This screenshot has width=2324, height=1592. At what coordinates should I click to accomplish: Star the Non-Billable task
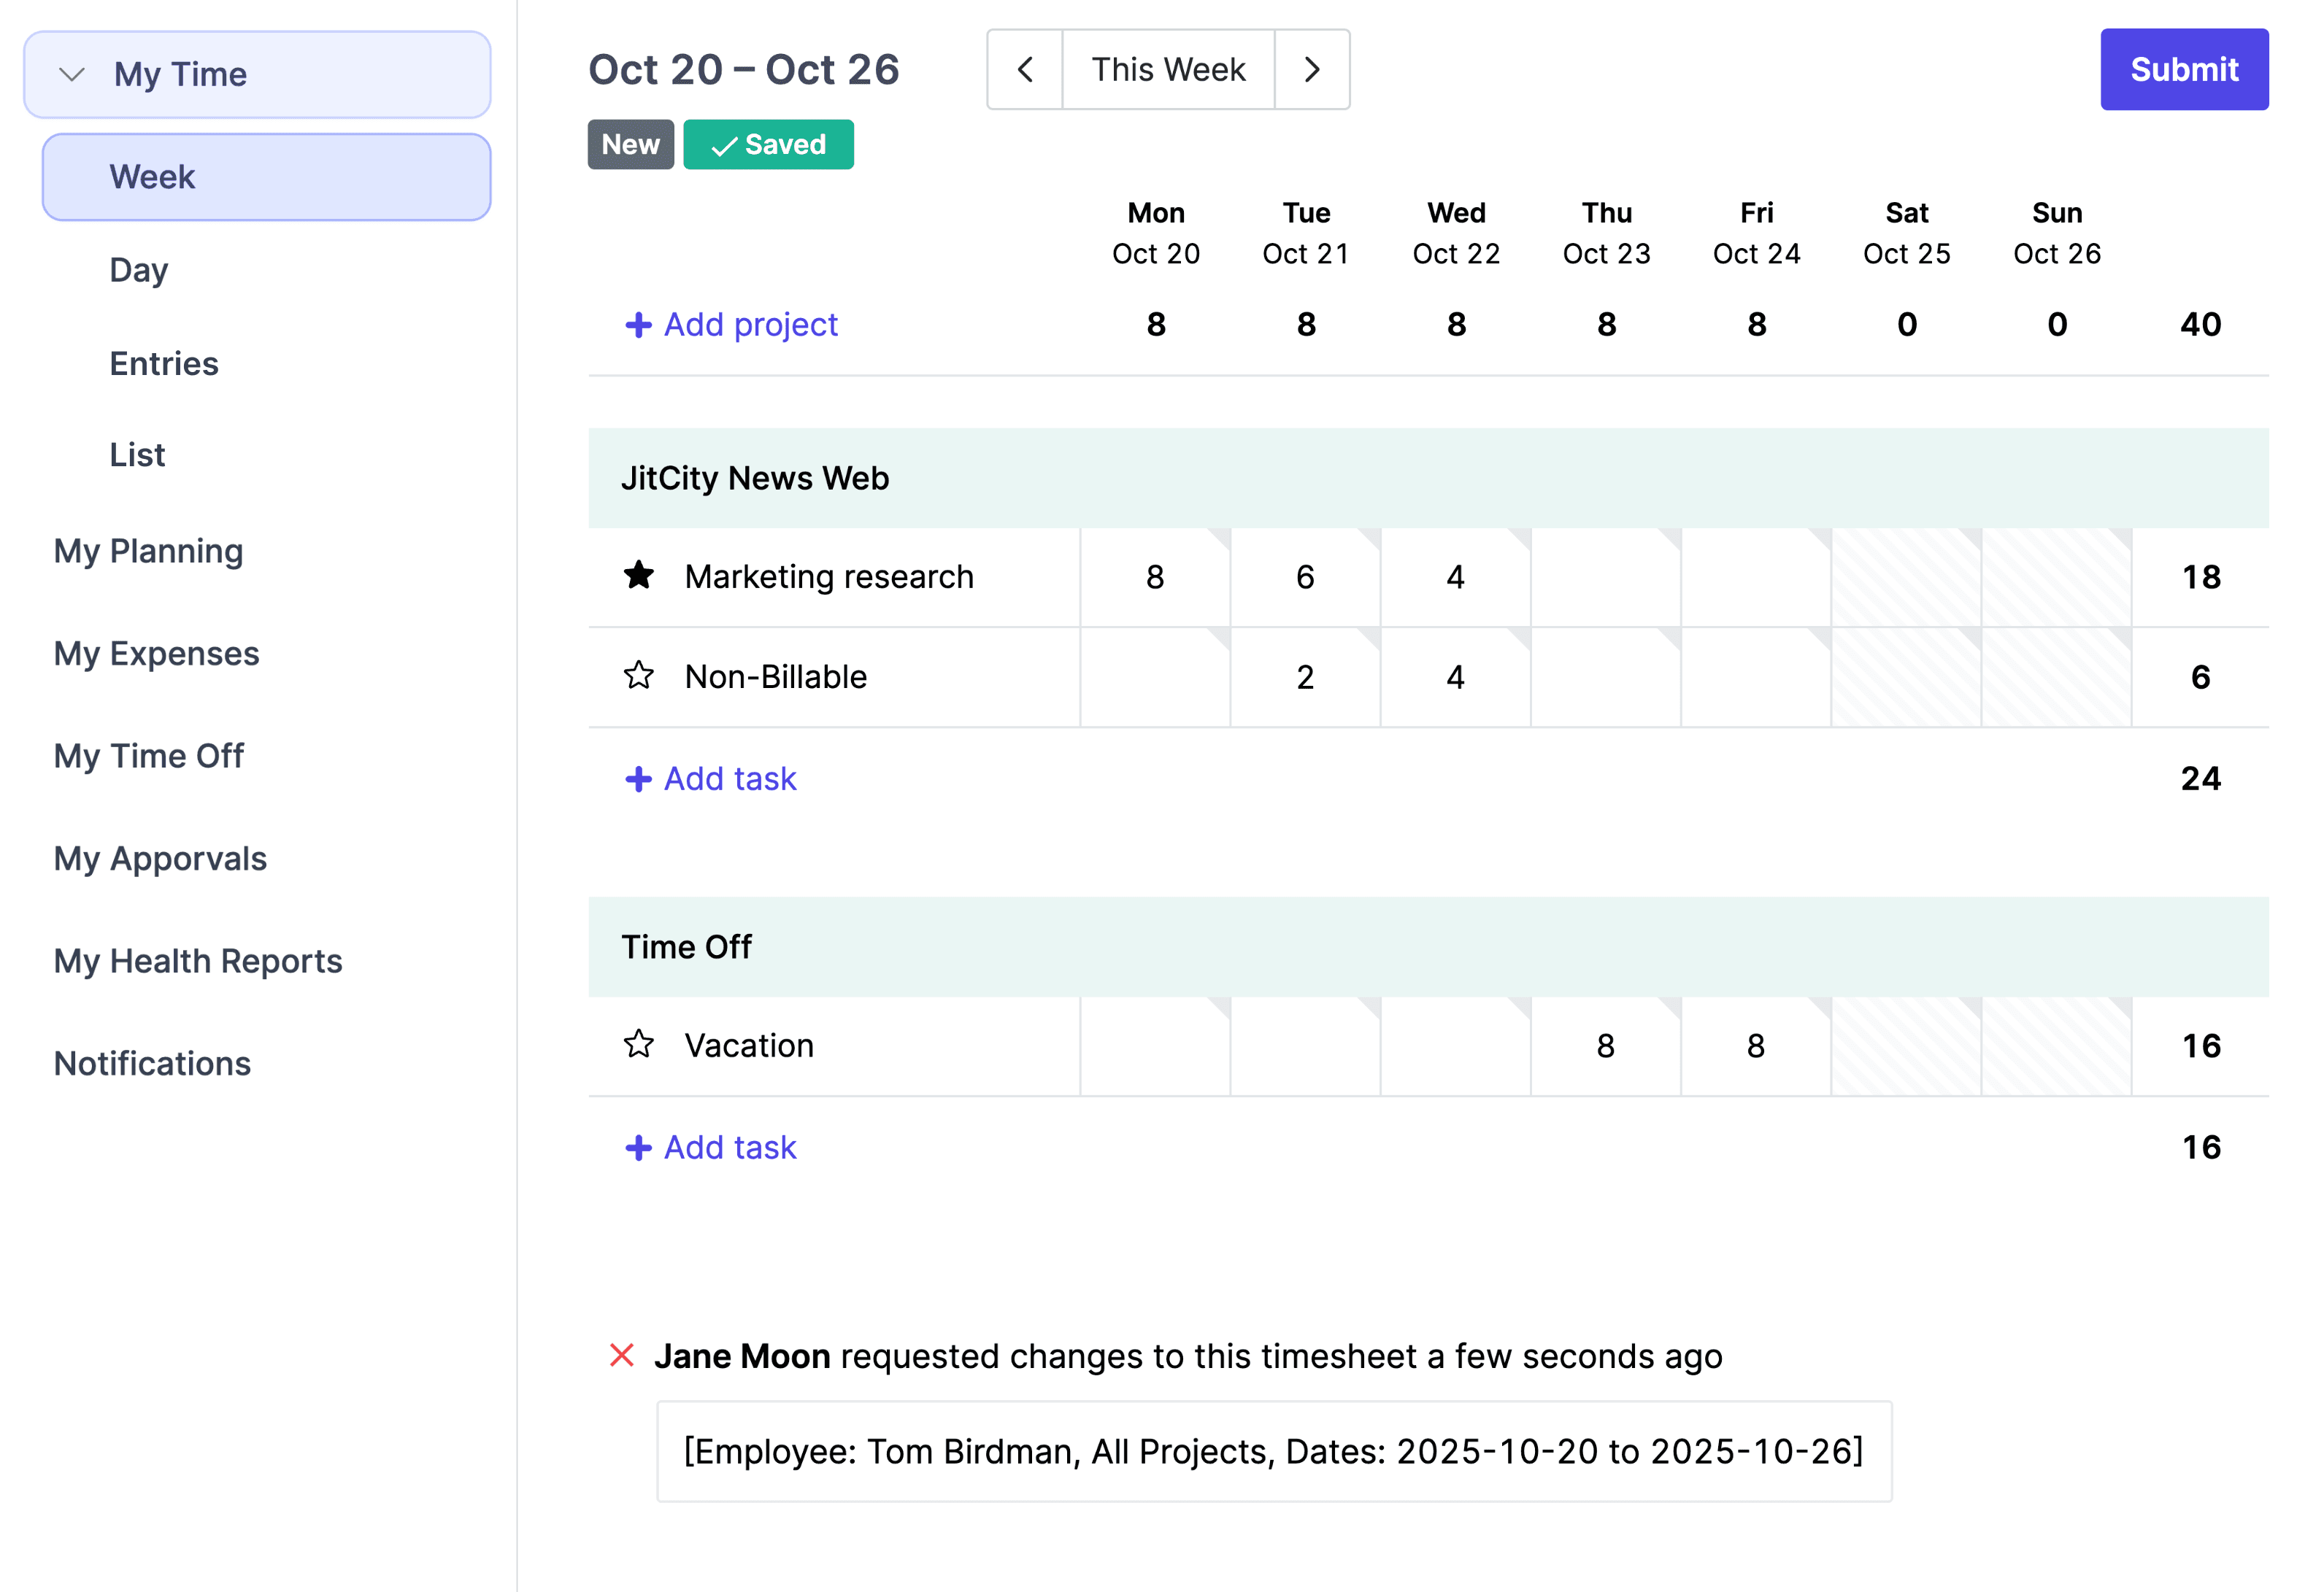pos(638,676)
